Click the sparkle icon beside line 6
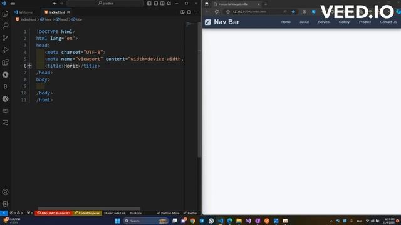 (29, 66)
